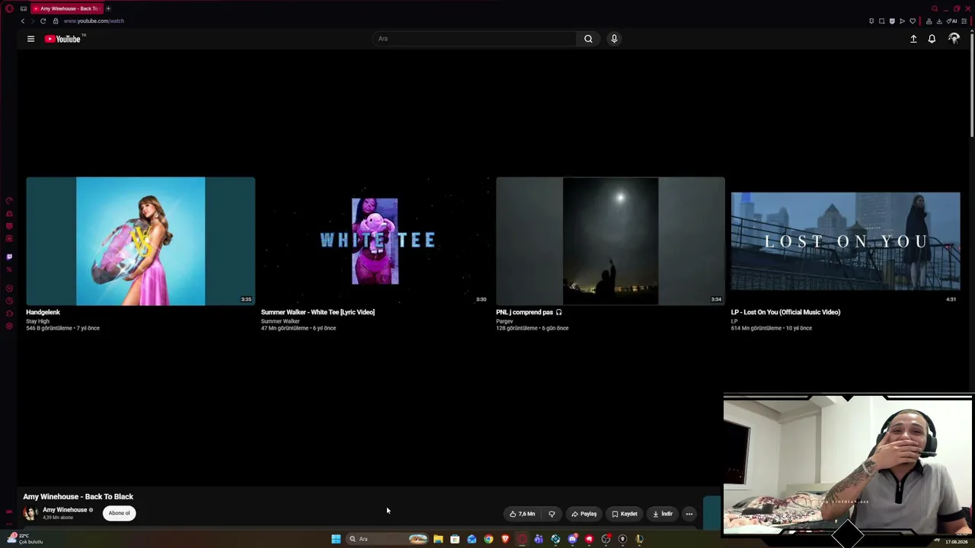Open the browser profile person icon
The height and width of the screenshot is (548, 975).
click(929, 21)
